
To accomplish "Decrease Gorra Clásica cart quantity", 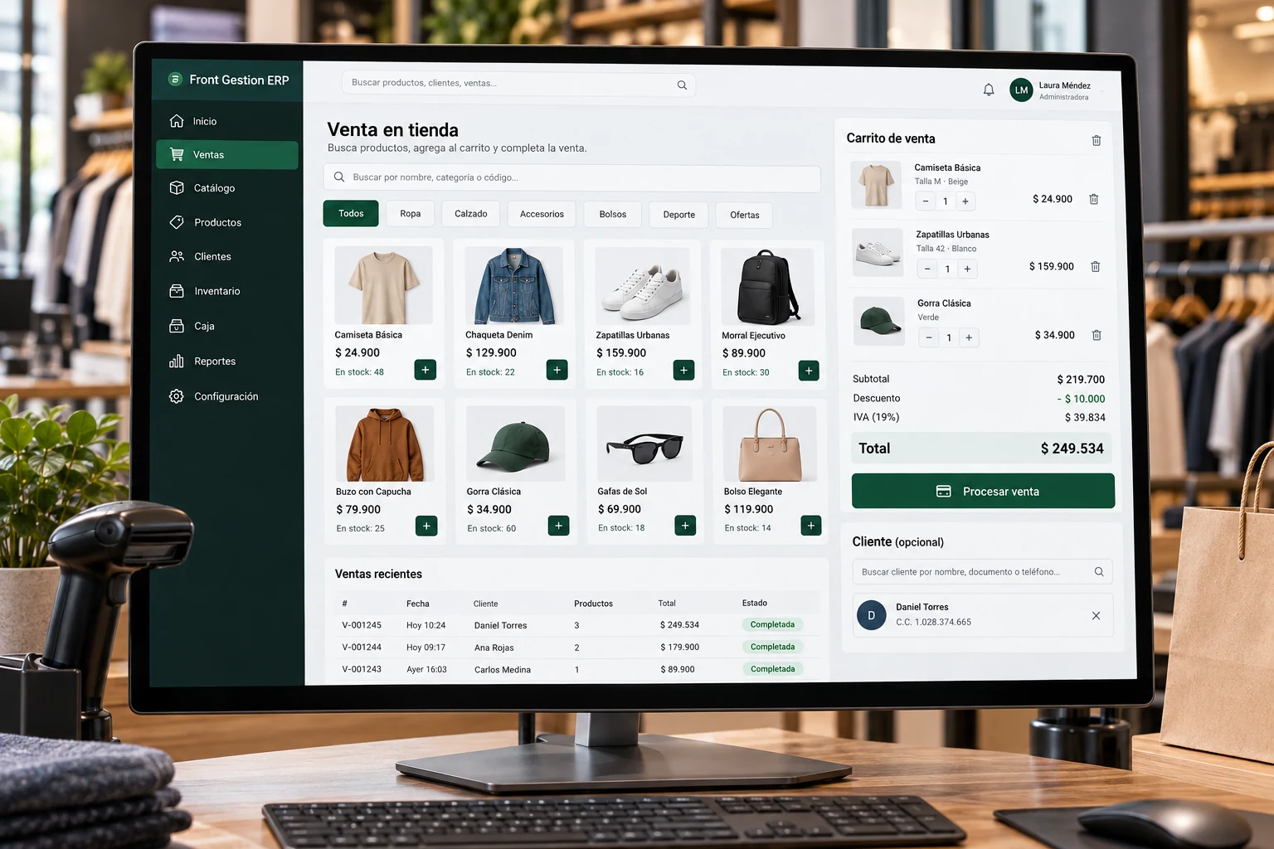I will click(x=929, y=337).
